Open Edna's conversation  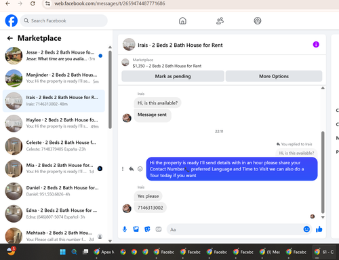(x=54, y=214)
